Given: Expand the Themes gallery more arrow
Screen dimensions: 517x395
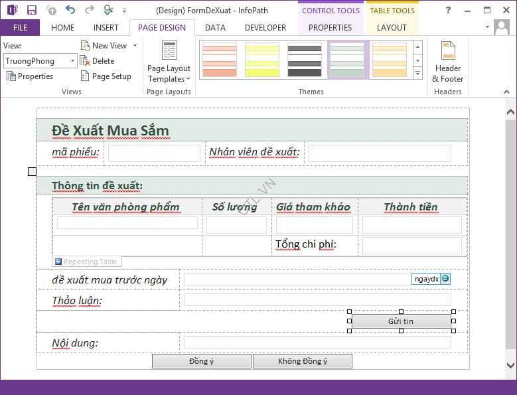Looking at the screenshot, I should pos(417,72).
